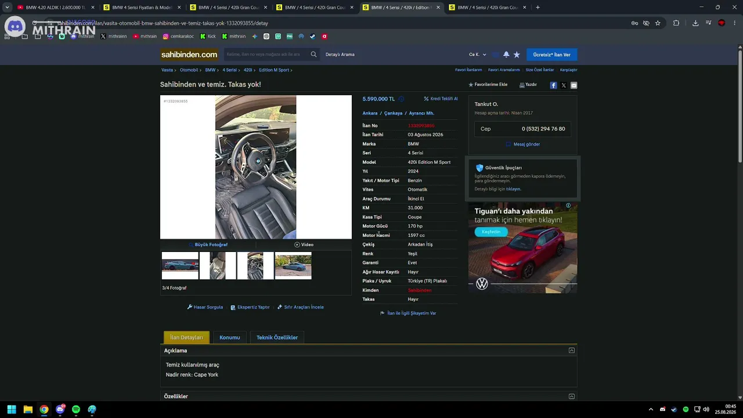The width and height of the screenshot is (743, 418).
Task: Open the Steam bookmark icon
Action: pyautogui.click(x=312, y=36)
